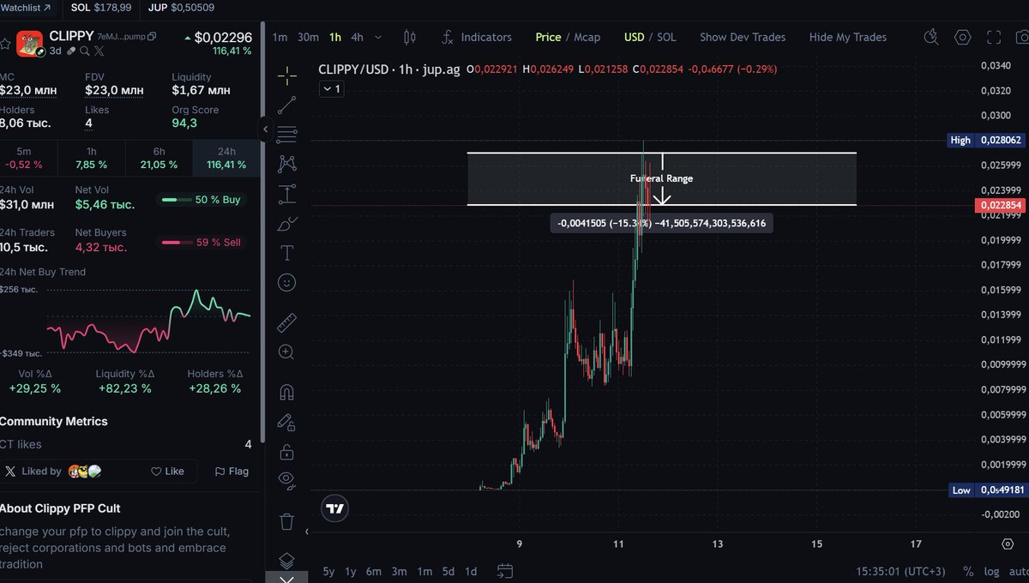Screen dimensions: 1029x583
Task: Collapse the drawing toolbar bottom chevron
Action: (287, 579)
